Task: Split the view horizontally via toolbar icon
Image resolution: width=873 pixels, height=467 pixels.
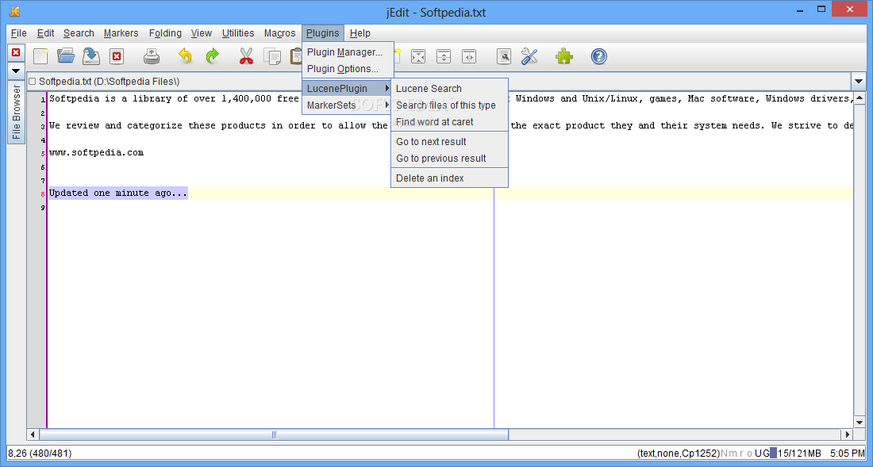Action: tap(444, 56)
